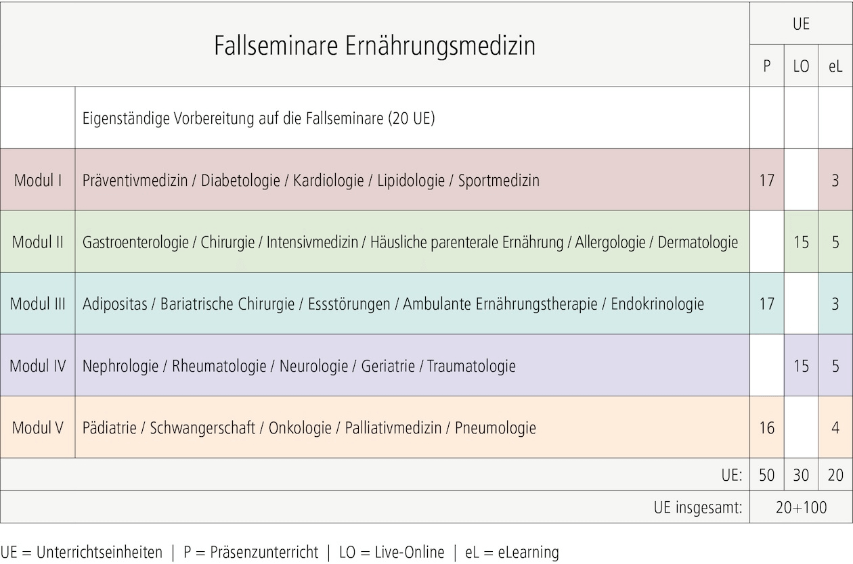The width and height of the screenshot is (853, 564).
Task: Click the Gastroenterologie / Chirurgie topics cell
Action: coord(410,242)
